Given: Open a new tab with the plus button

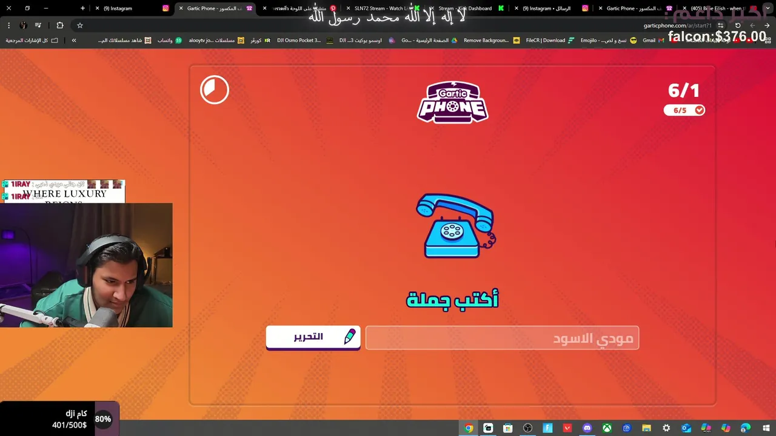Looking at the screenshot, I should [x=82, y=8].
